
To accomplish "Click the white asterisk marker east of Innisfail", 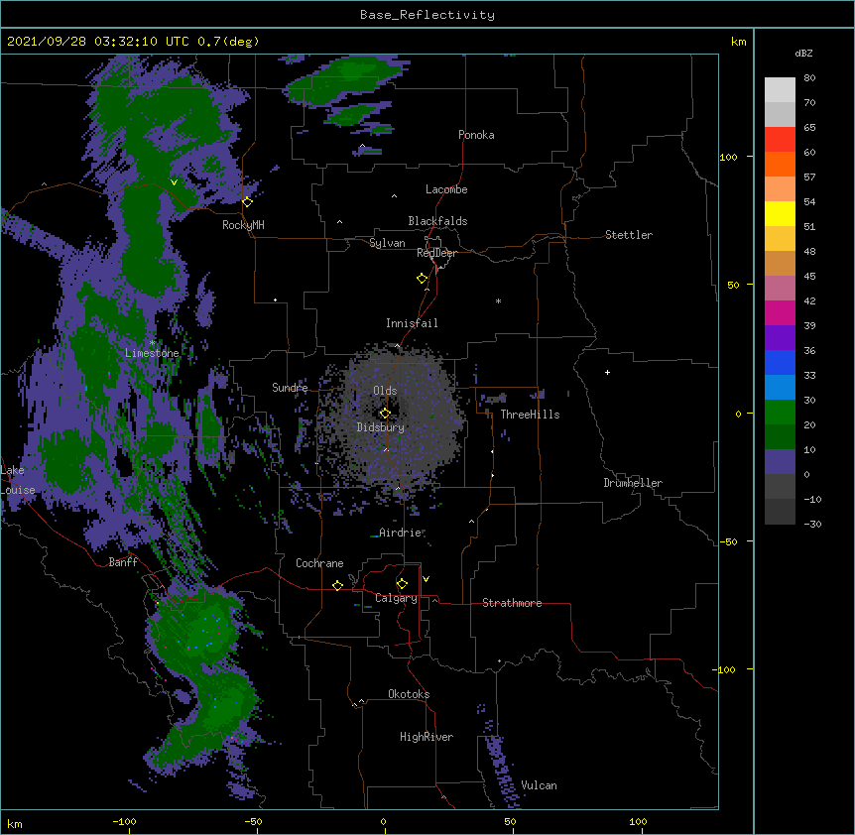I will [498, 301].
